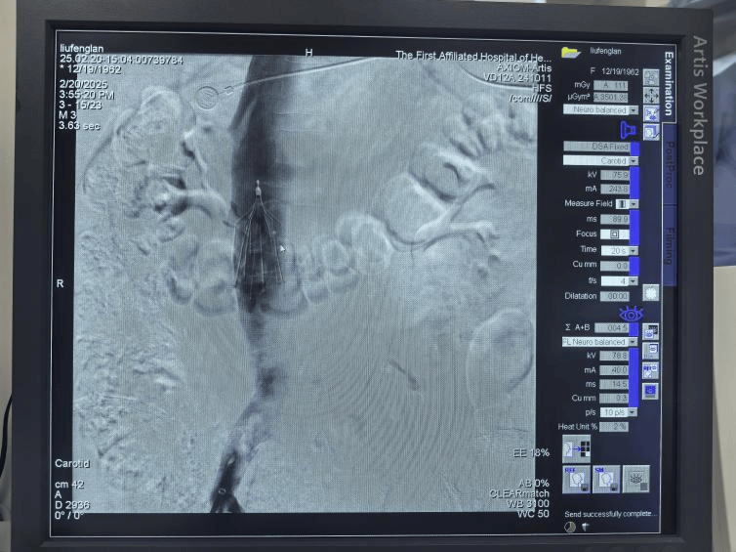The image size is (736, 552).
Task: Click the SUB head image button
Action: point(605,479)
